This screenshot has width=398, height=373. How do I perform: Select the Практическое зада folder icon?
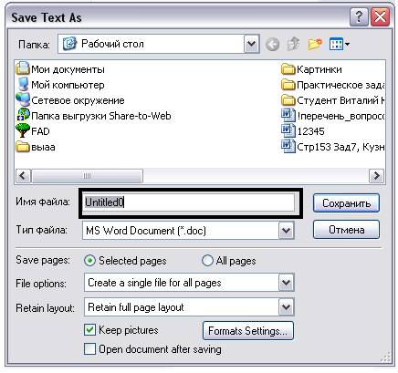tap(288, 85)
